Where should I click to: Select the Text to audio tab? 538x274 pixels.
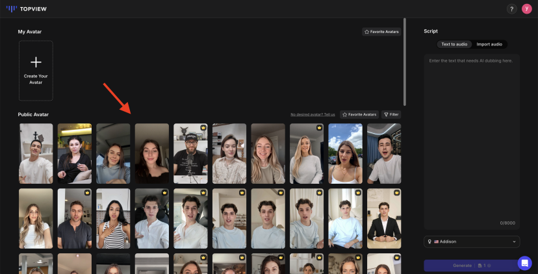tap(454, 44)
